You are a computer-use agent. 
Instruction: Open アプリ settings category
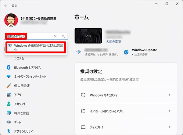pos(18,95)
